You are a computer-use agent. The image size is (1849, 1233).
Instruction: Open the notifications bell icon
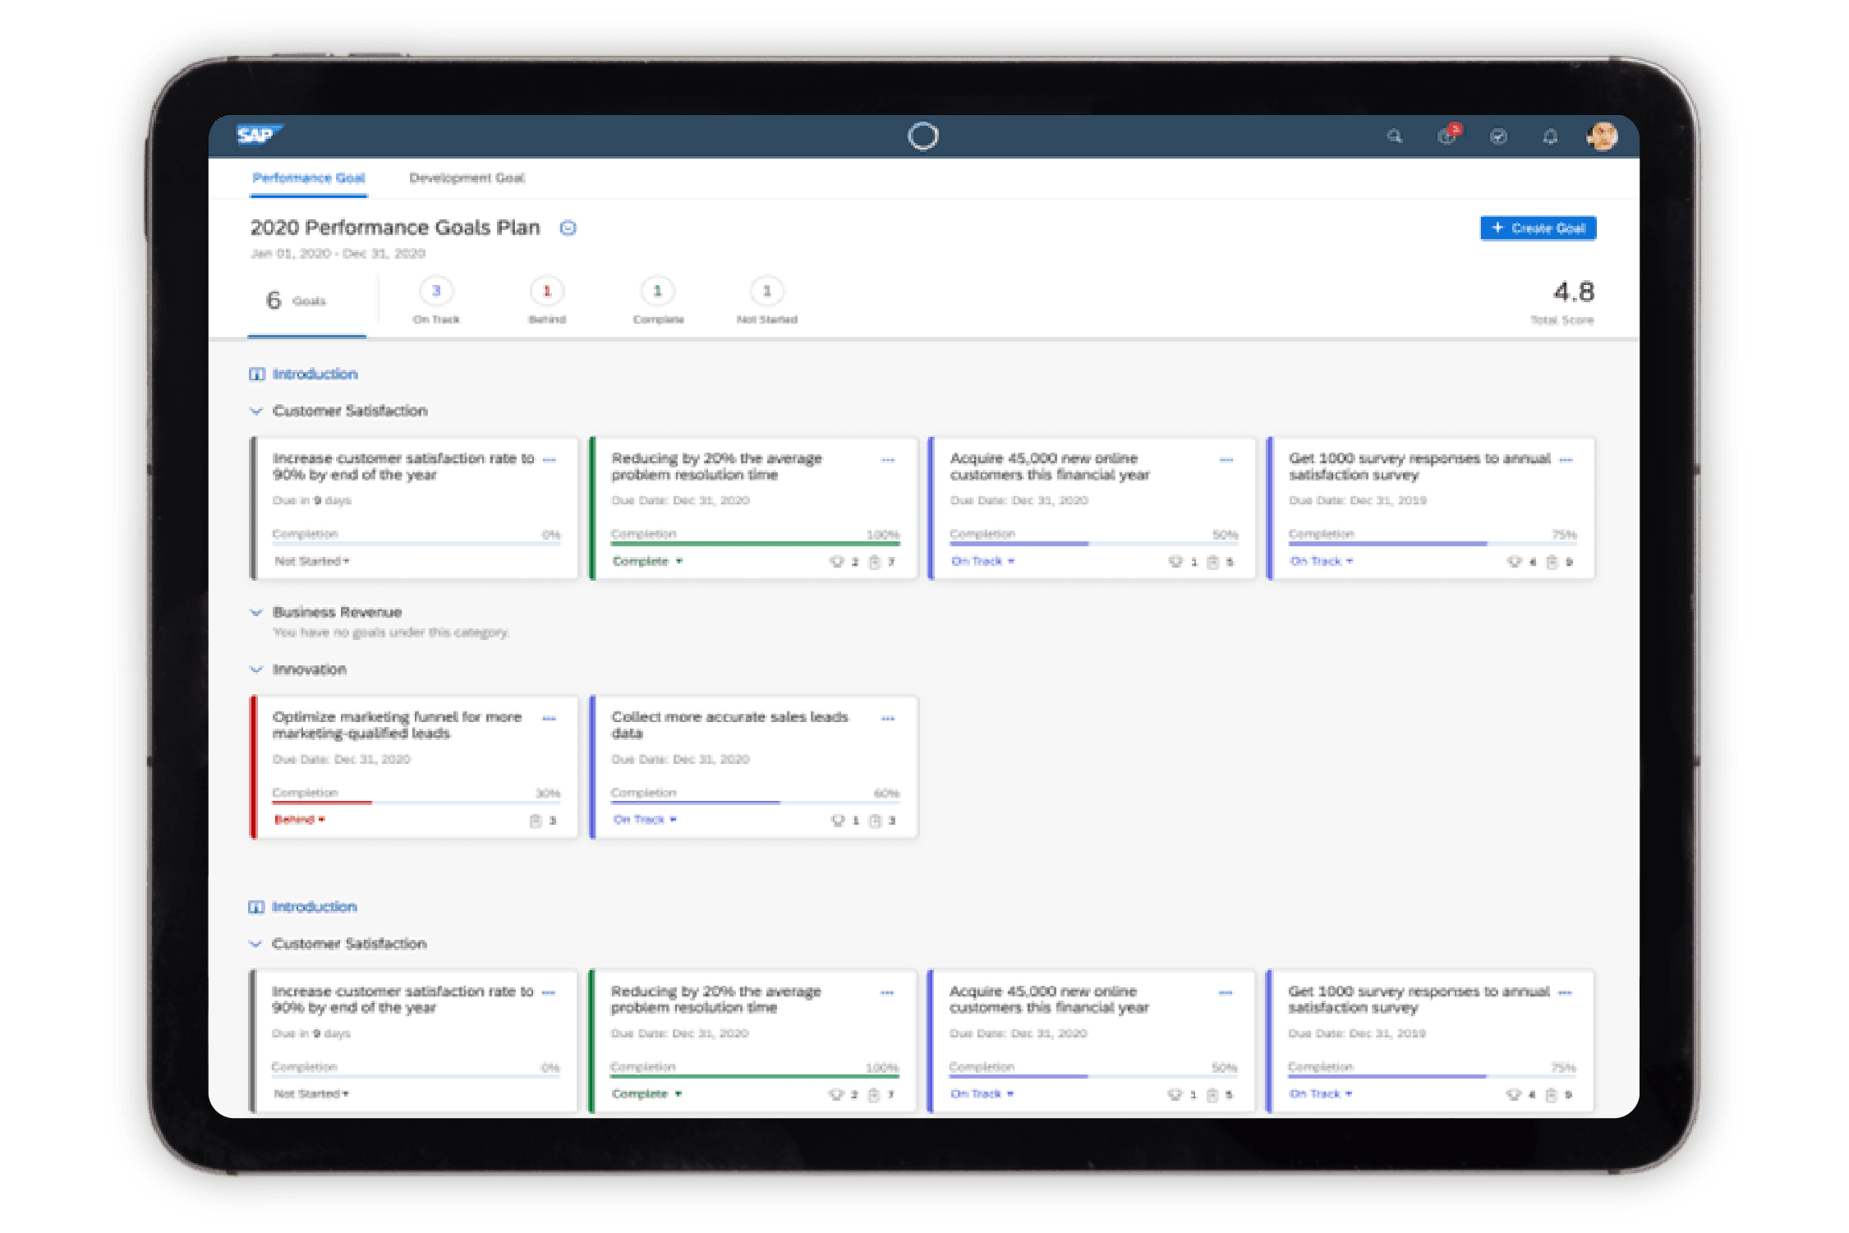(1550, 136)
